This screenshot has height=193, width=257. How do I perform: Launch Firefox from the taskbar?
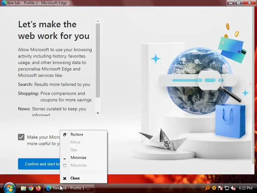(38, 188)
